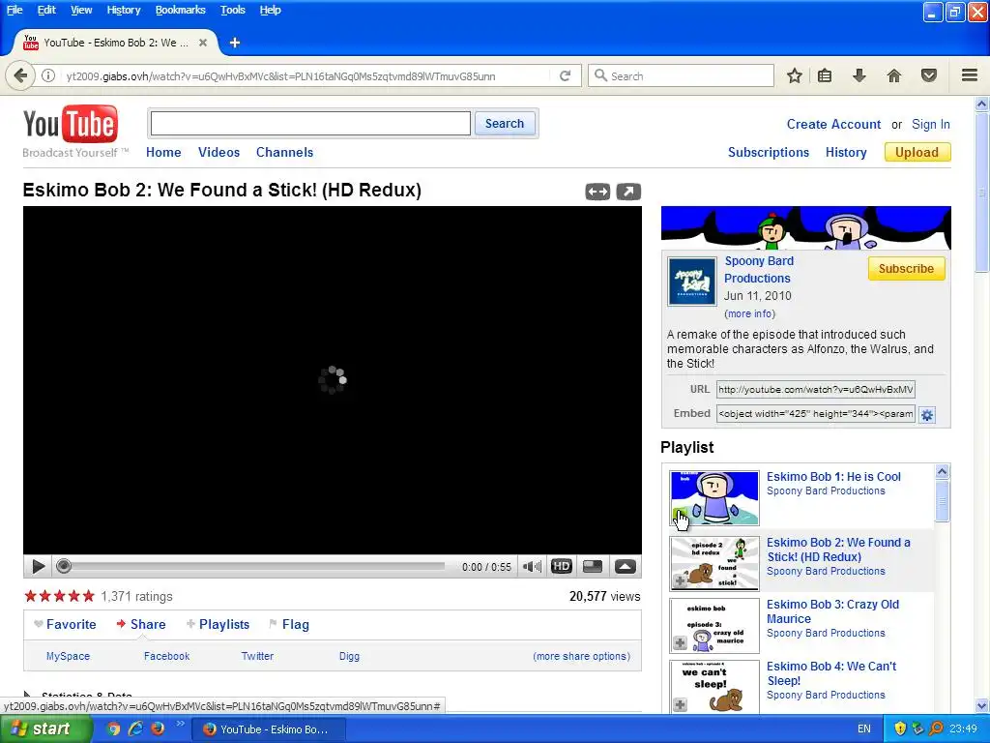Open Spoony Bard Productions channel avatar
The height and width of the screenshot is (743, 990).
[x=692, y=282]
